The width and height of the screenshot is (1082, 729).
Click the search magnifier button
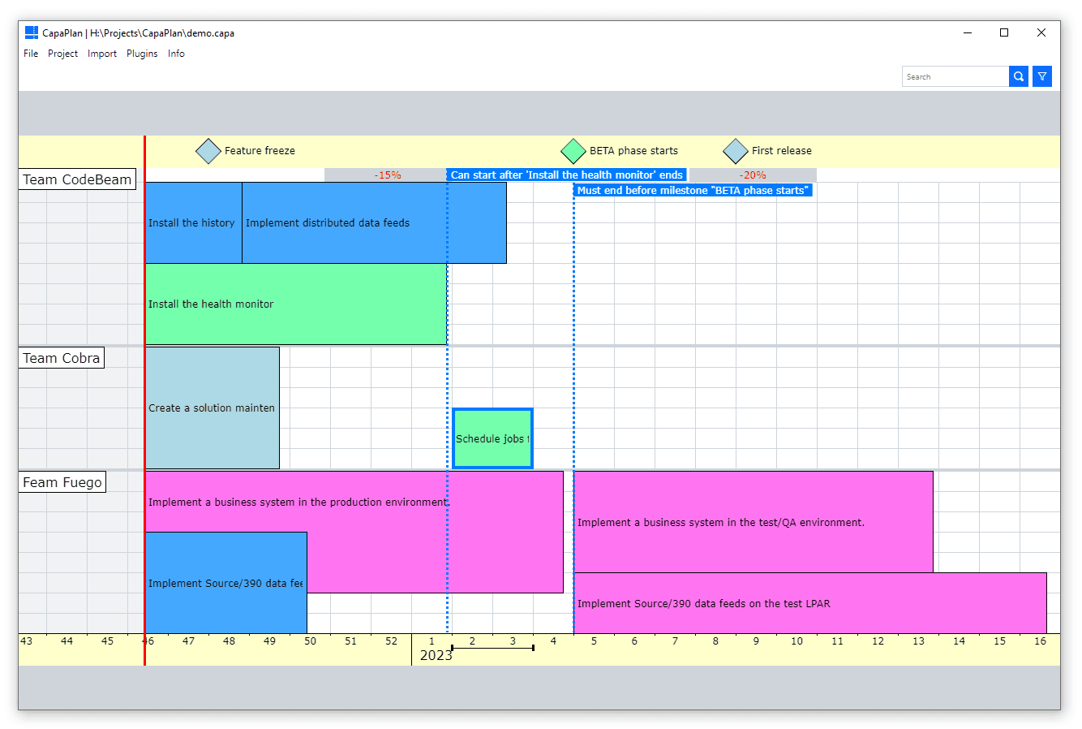pos(1019,76)
